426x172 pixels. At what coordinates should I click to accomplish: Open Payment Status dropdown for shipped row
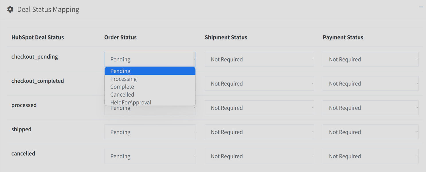[370, 132]
